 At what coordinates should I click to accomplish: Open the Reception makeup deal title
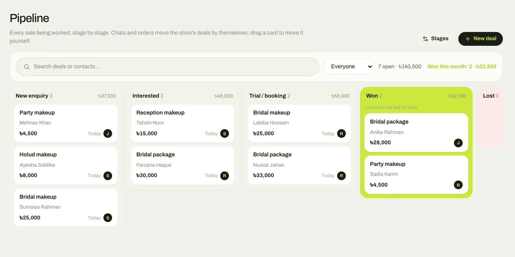[160, 112]
